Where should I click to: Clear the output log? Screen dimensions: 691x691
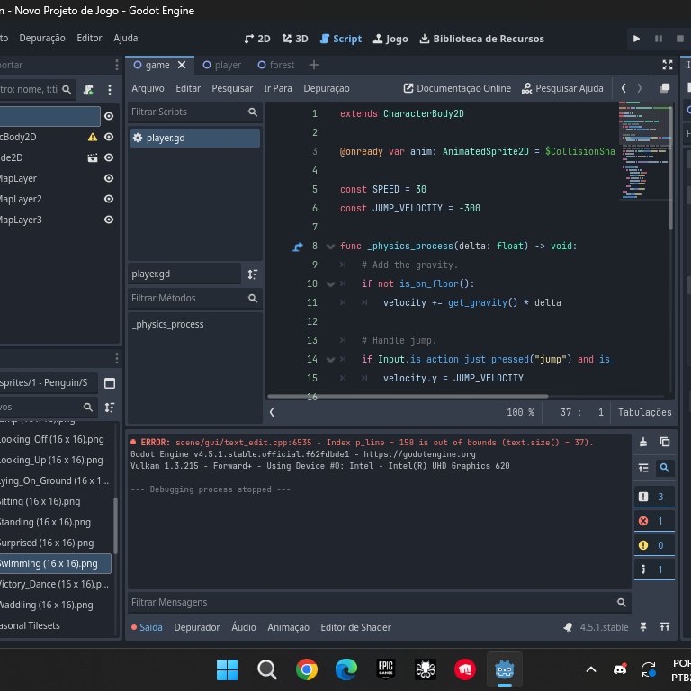coord(643,442)
